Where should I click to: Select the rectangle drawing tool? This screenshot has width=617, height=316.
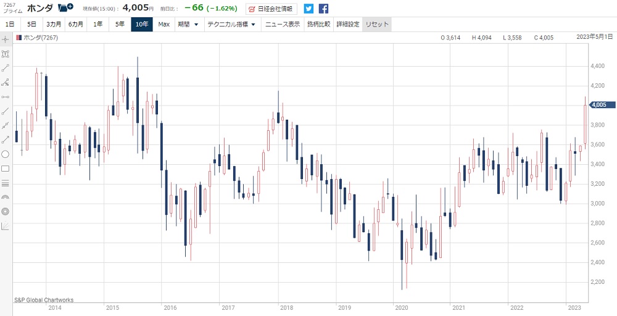point(6,168)
